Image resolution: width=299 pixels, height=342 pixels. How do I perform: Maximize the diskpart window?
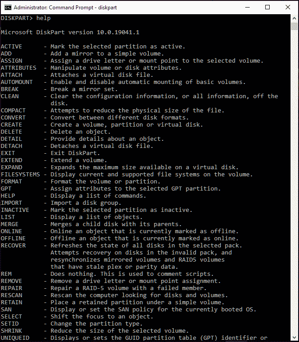pos(267,7)
